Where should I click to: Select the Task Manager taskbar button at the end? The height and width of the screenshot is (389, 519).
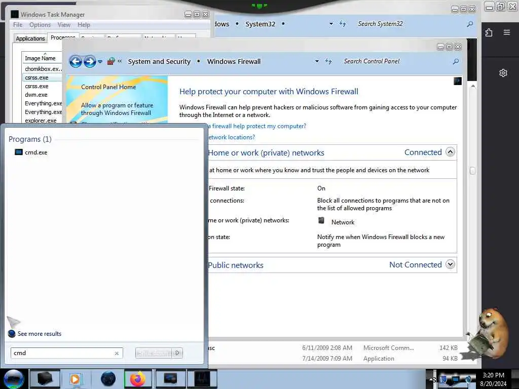pos(202,379)
